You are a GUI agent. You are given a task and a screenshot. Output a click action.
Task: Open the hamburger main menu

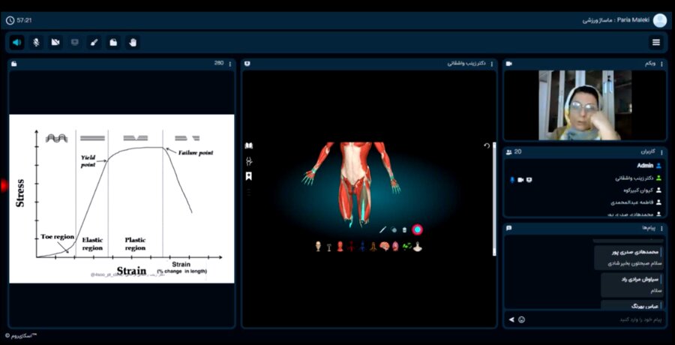click(x=656, y=42)
